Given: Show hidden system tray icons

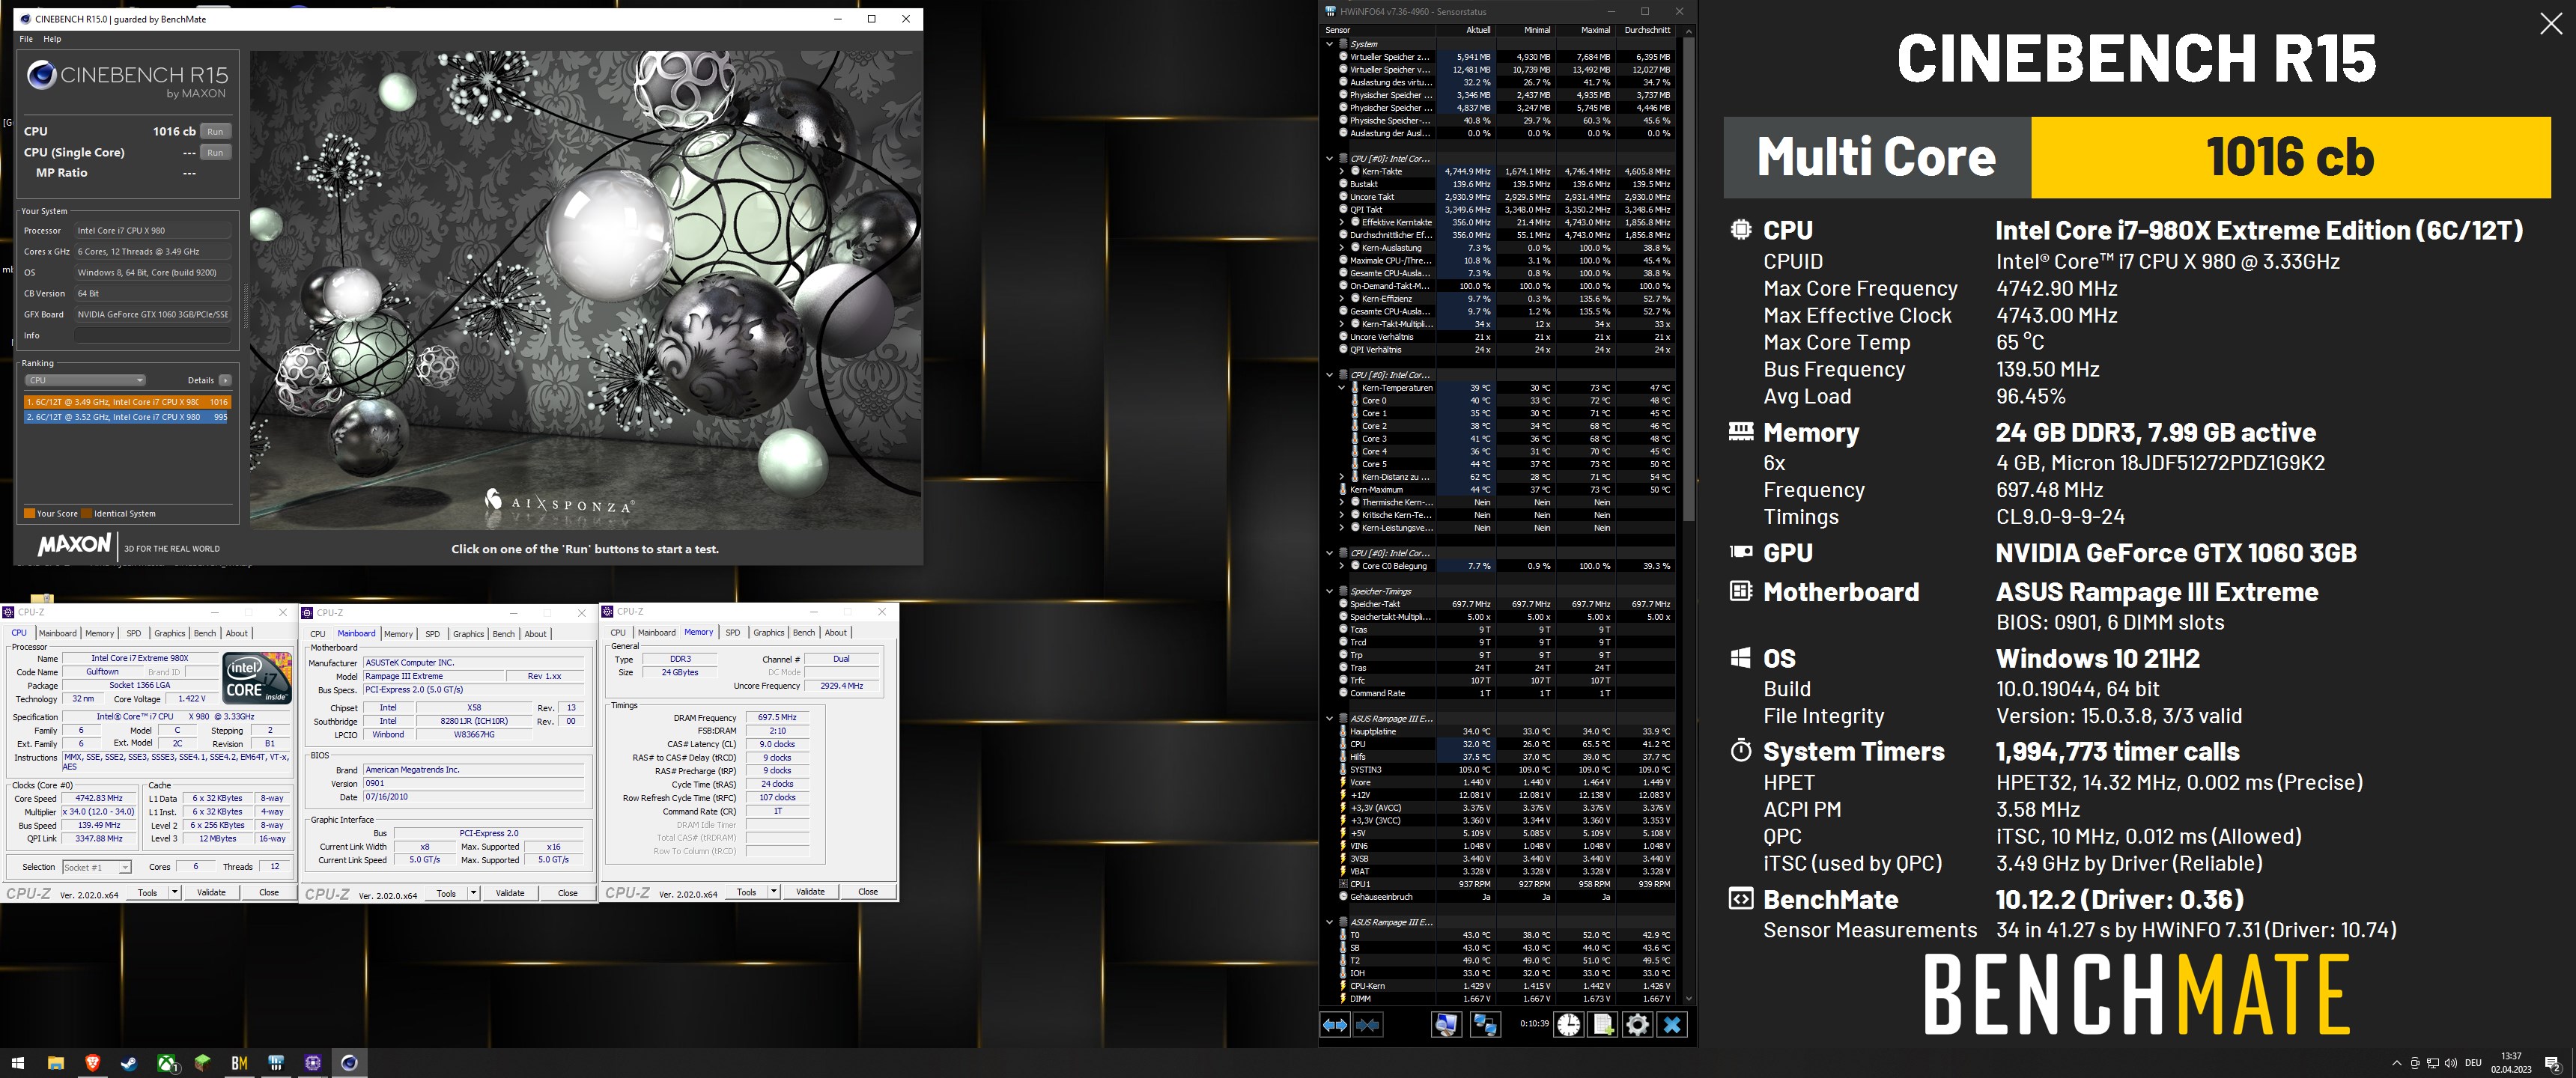Looking at the screenshot, I should pos(2396,1063).
